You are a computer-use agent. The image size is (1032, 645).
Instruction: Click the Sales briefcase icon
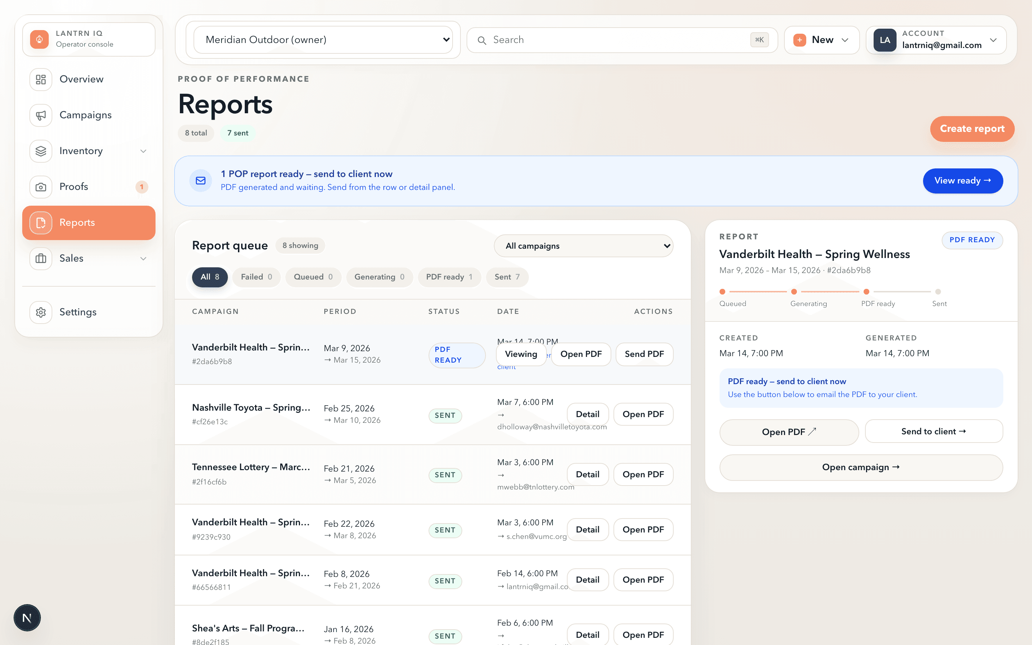point(40,258)
